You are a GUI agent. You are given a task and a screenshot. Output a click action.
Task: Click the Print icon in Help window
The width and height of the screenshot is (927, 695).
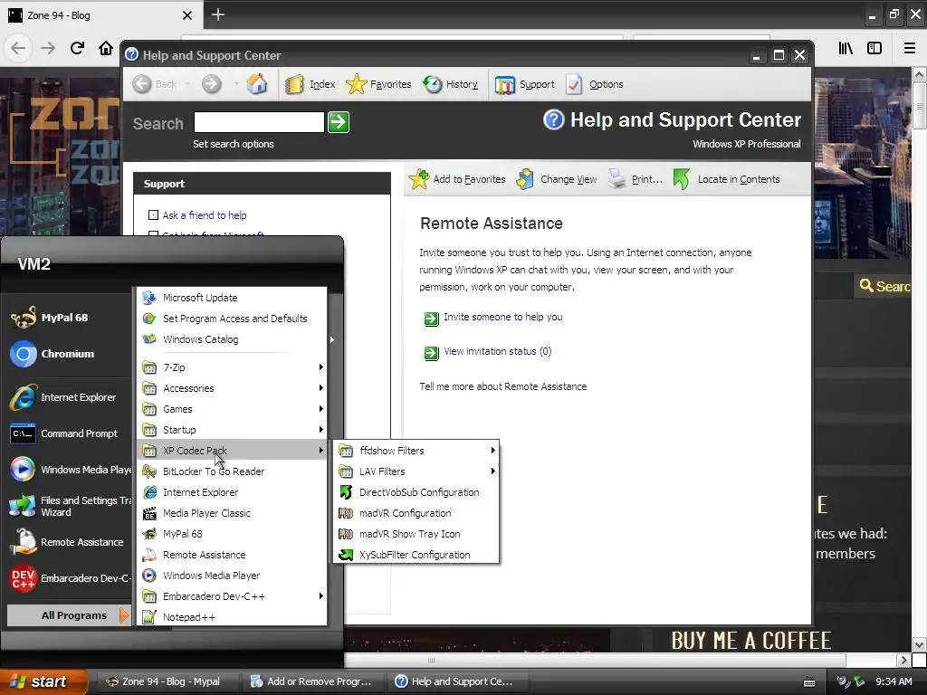[616, 179]
